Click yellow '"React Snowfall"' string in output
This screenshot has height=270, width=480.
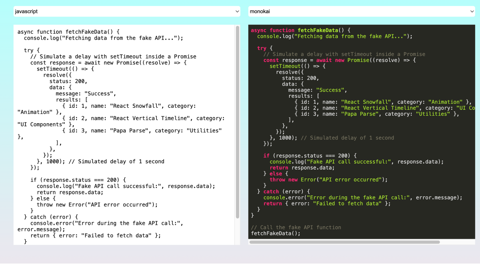366,102
